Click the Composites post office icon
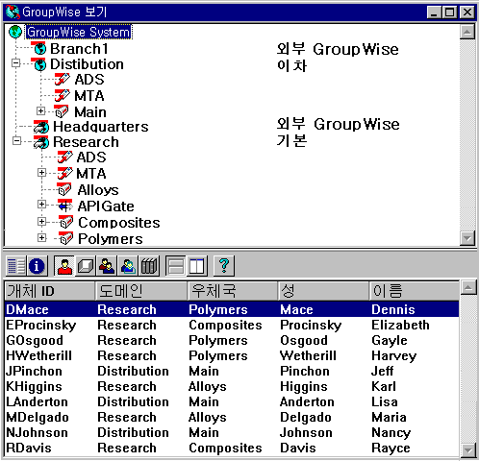 coord(65,222)
